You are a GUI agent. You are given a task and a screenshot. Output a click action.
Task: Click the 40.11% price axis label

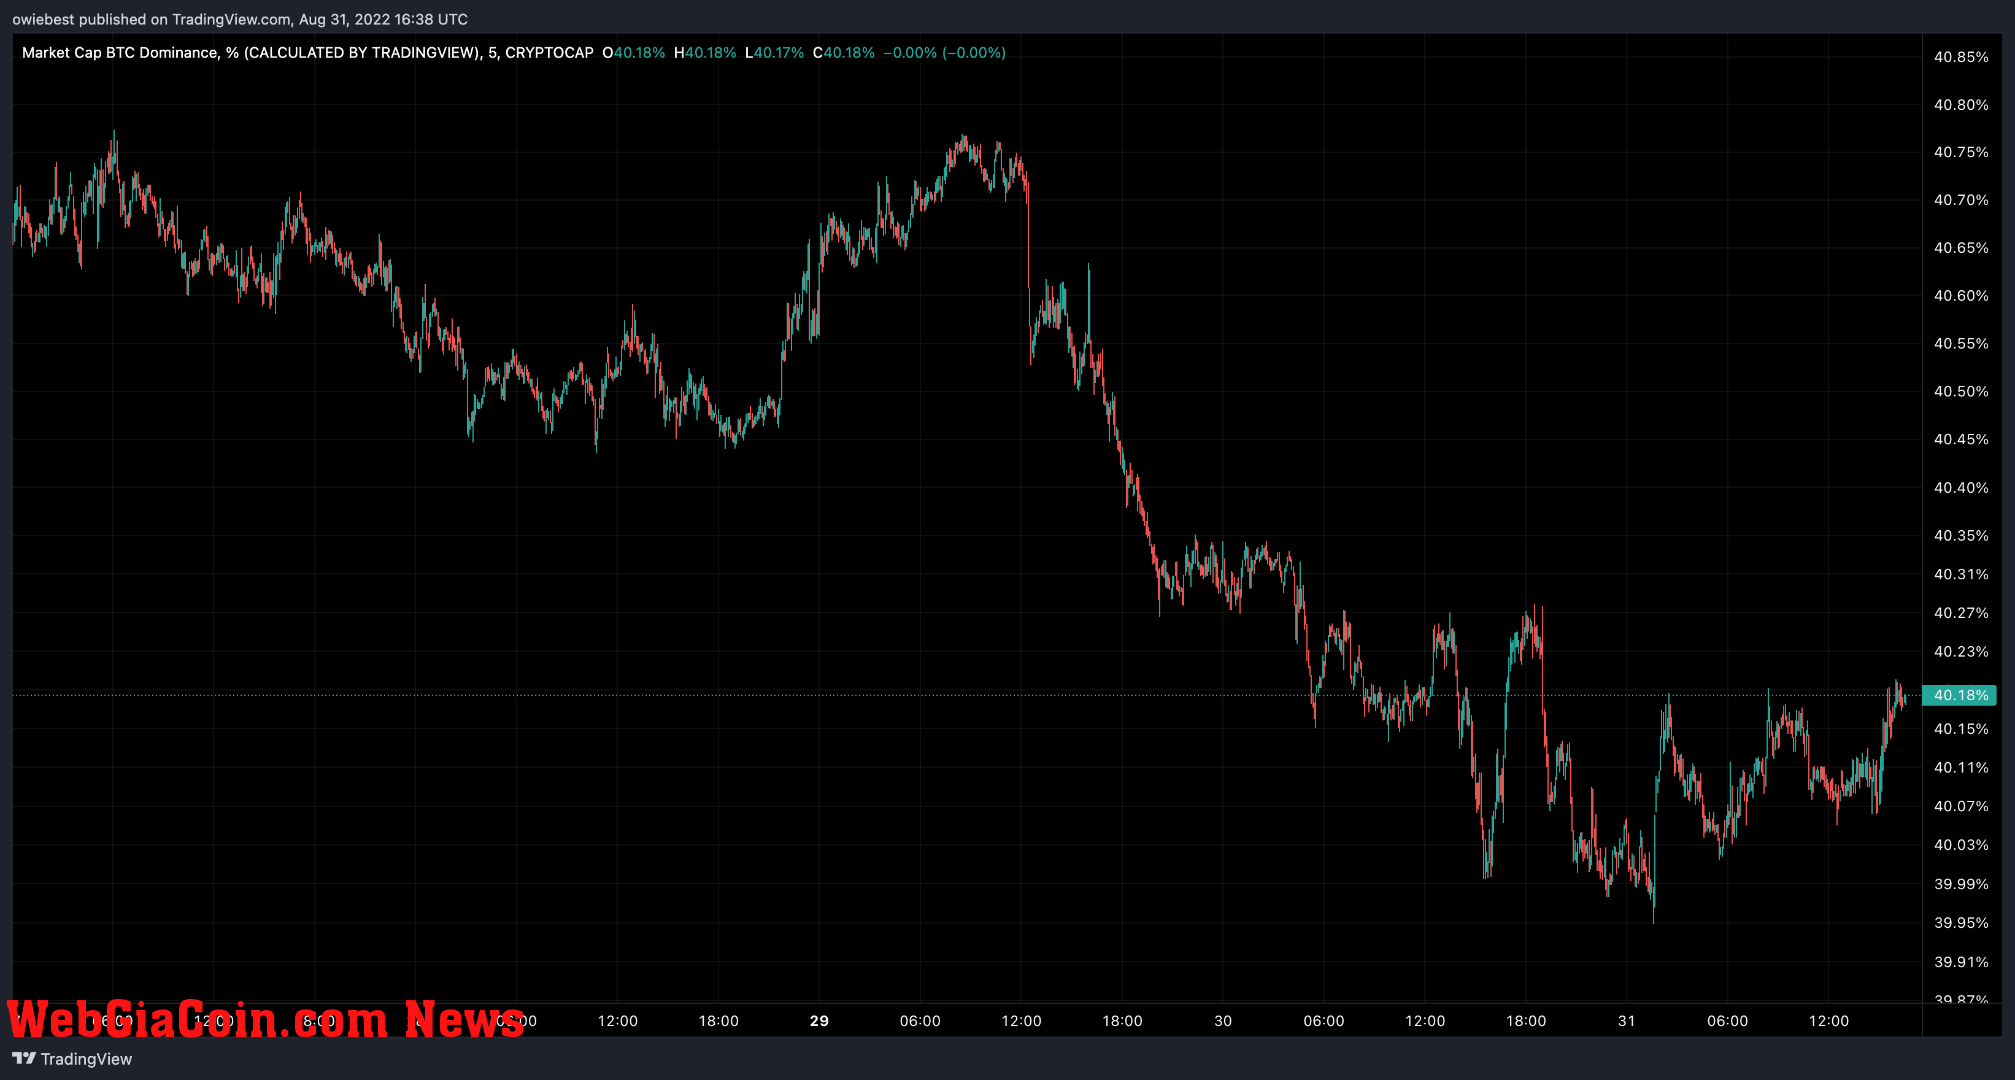tap(1961, 767)
